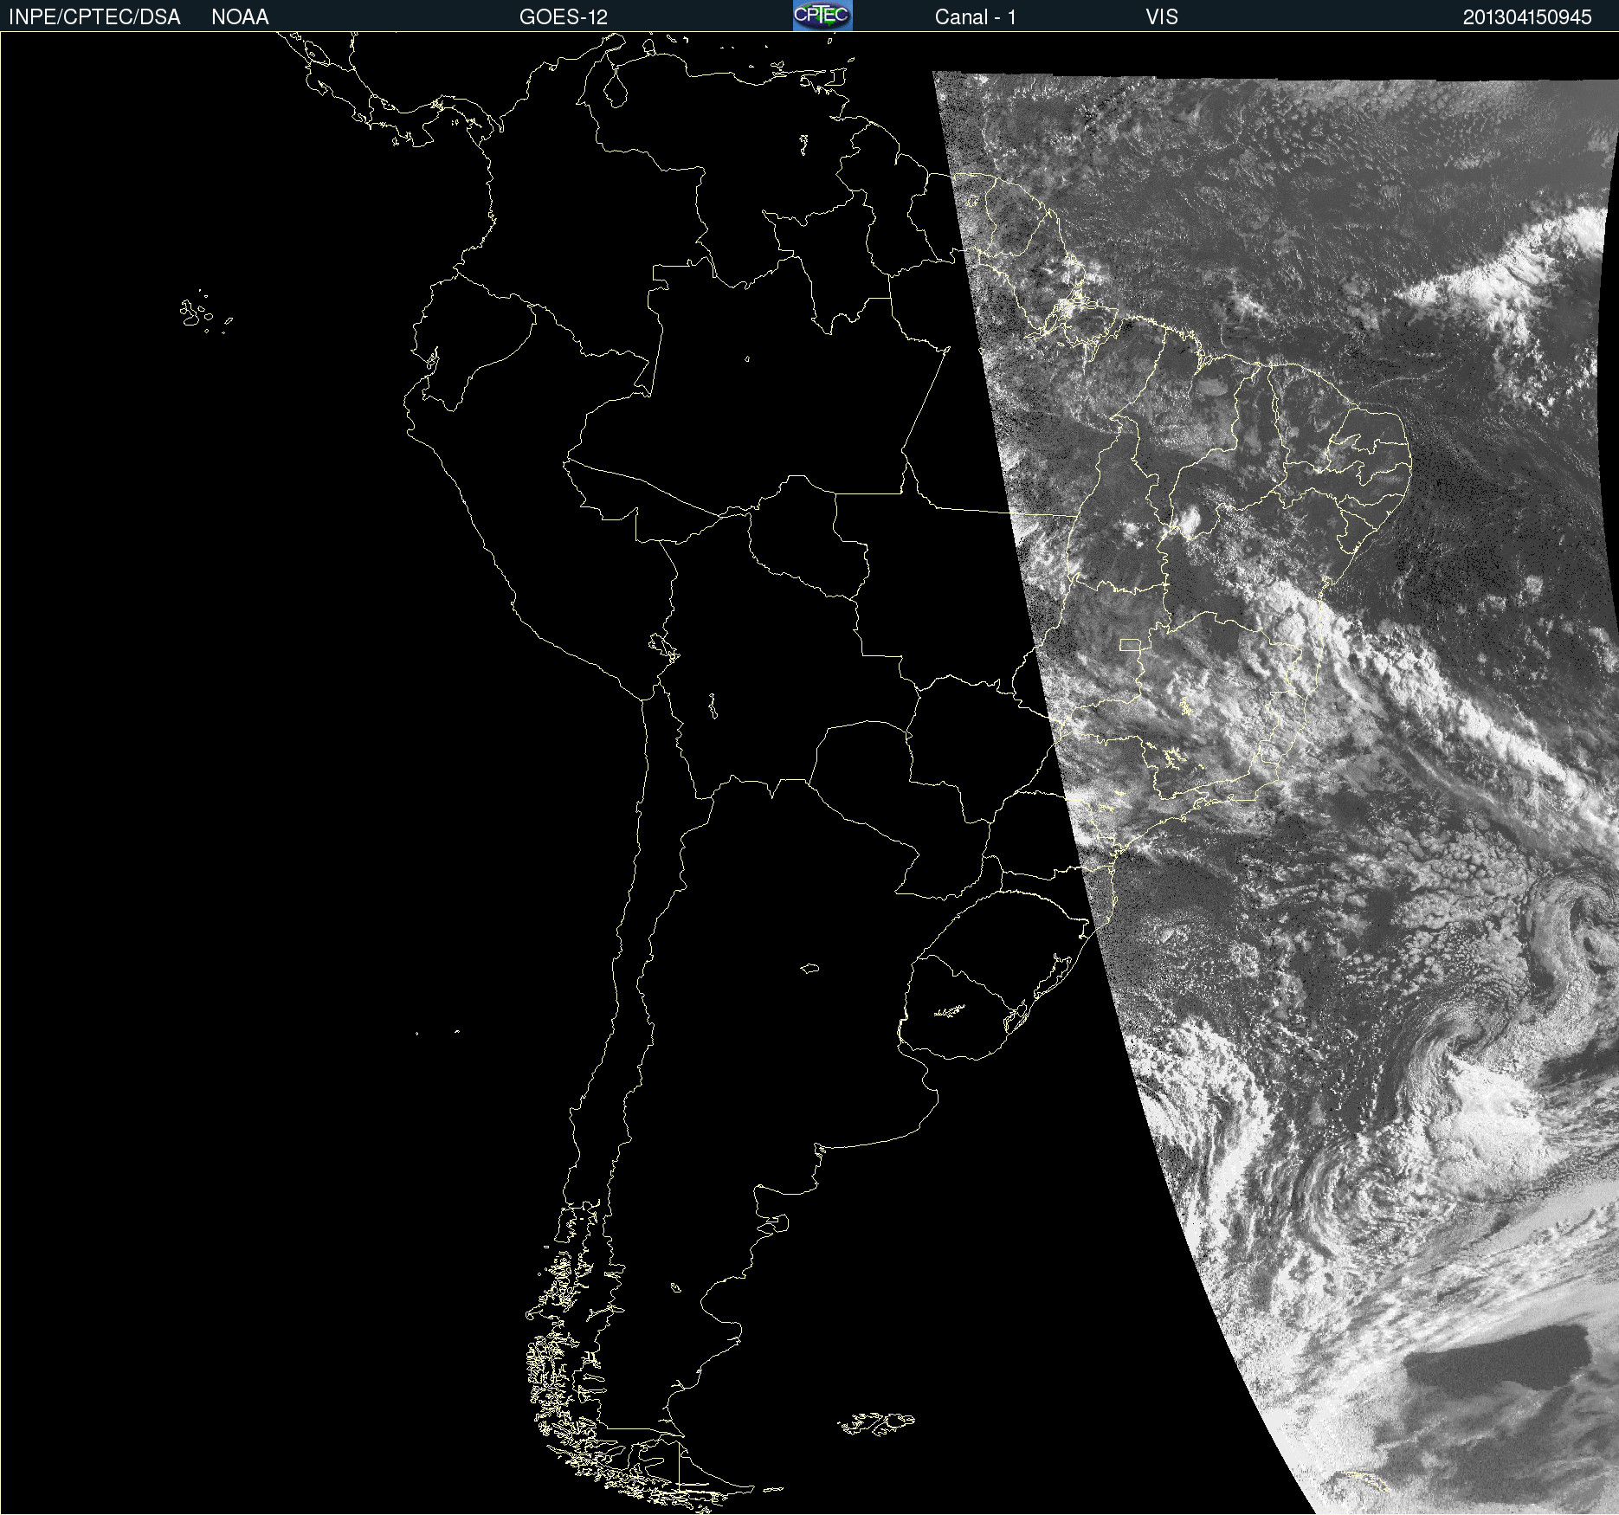Click the 'NOAA' label in the header
This screenshot has height=1515, width=1619.
(240, 17)
